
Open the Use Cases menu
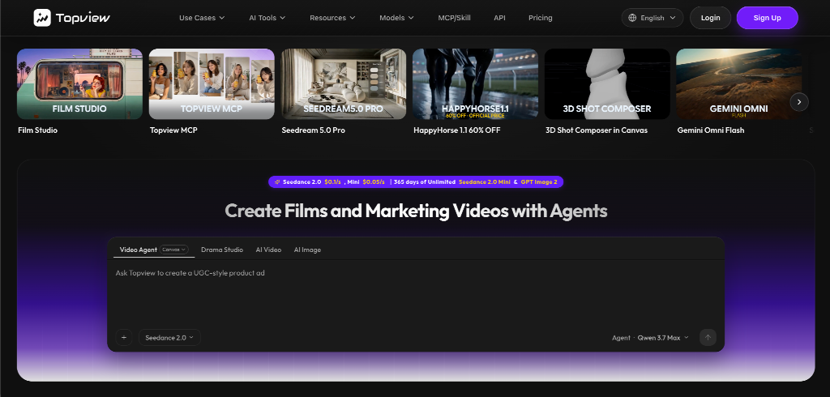click(x=202, y=18)
